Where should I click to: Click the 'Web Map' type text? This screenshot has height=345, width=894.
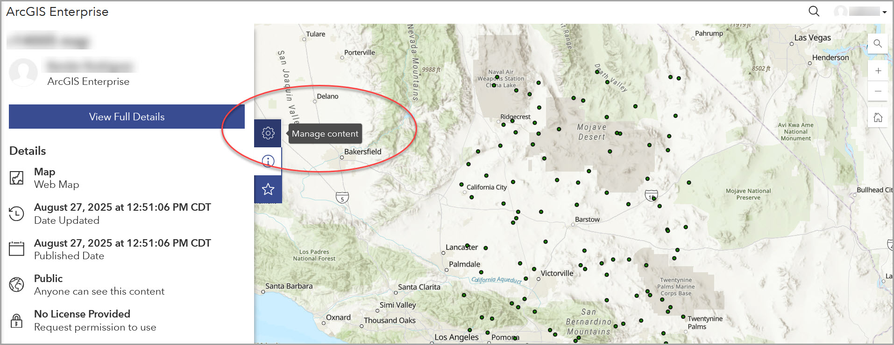pyautogui.click(x=57, y=185)
